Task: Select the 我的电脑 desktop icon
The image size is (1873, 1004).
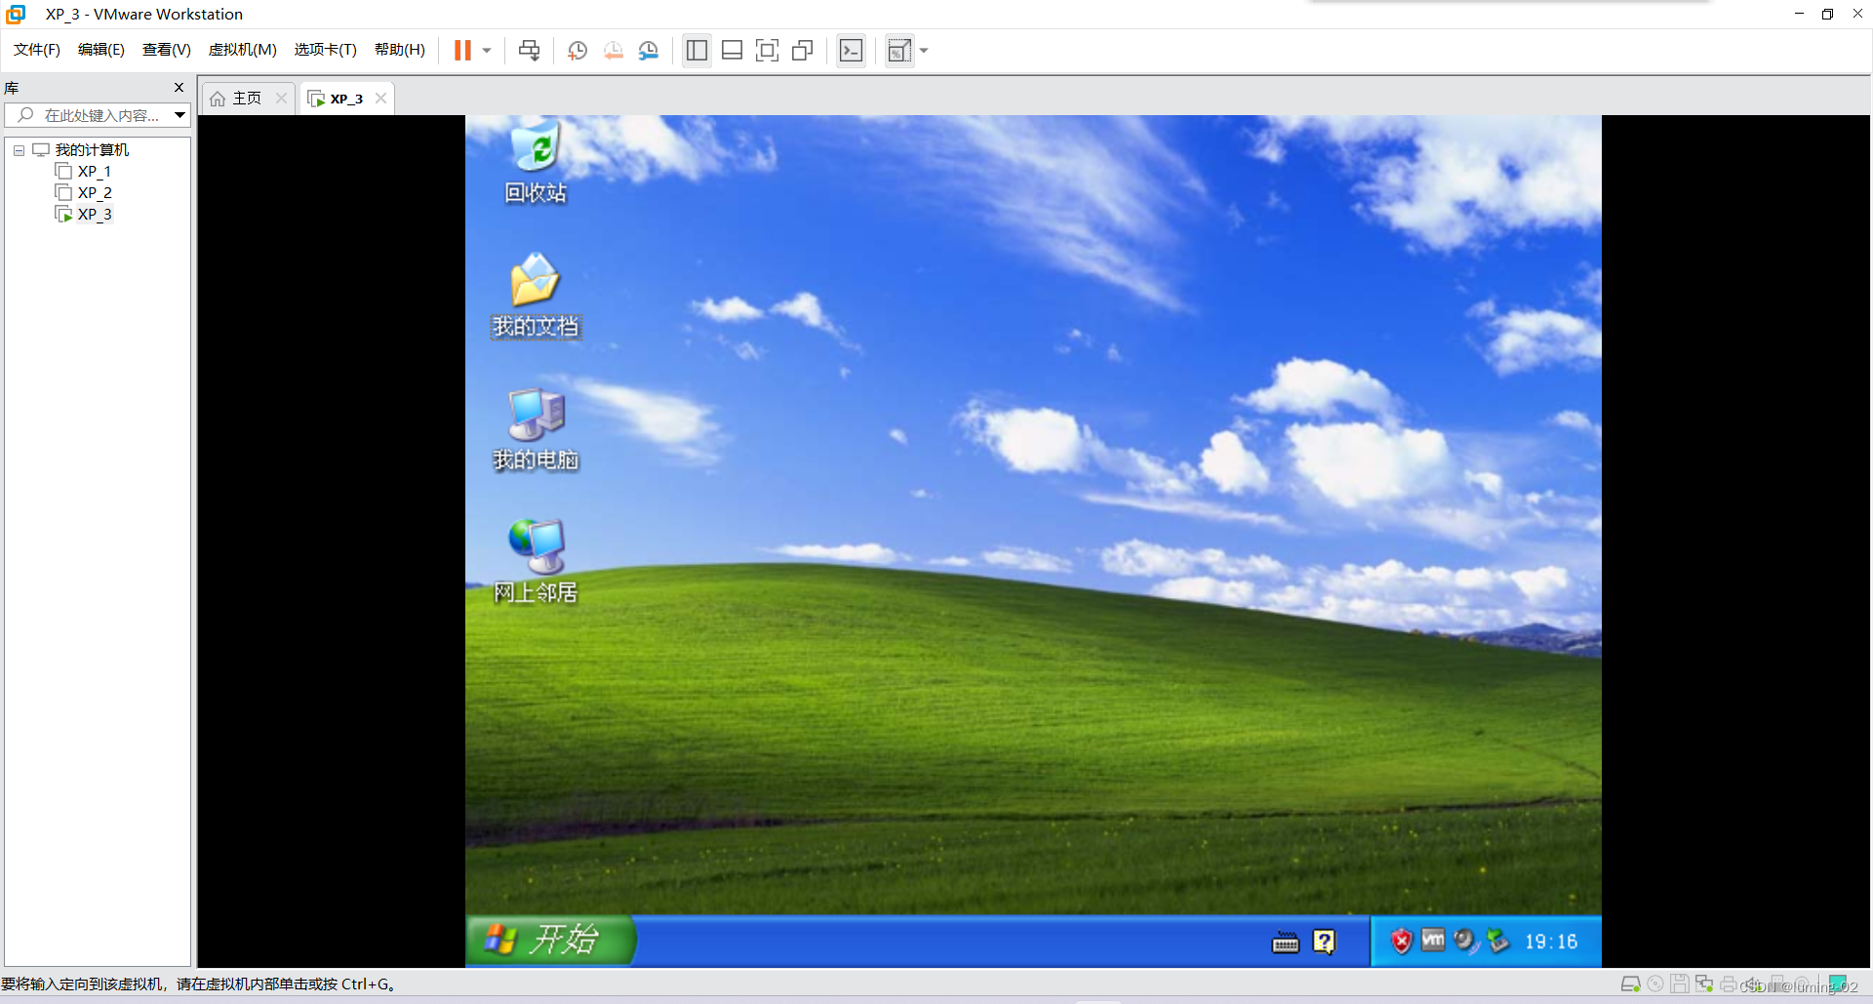Action: point(536,429)
